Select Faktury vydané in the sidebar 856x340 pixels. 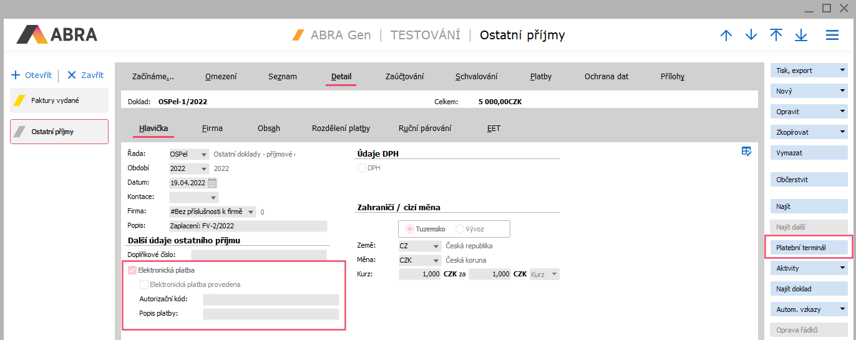point(59,100)
